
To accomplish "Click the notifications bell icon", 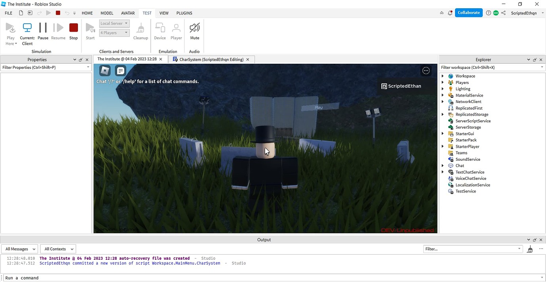I will 450,13.
